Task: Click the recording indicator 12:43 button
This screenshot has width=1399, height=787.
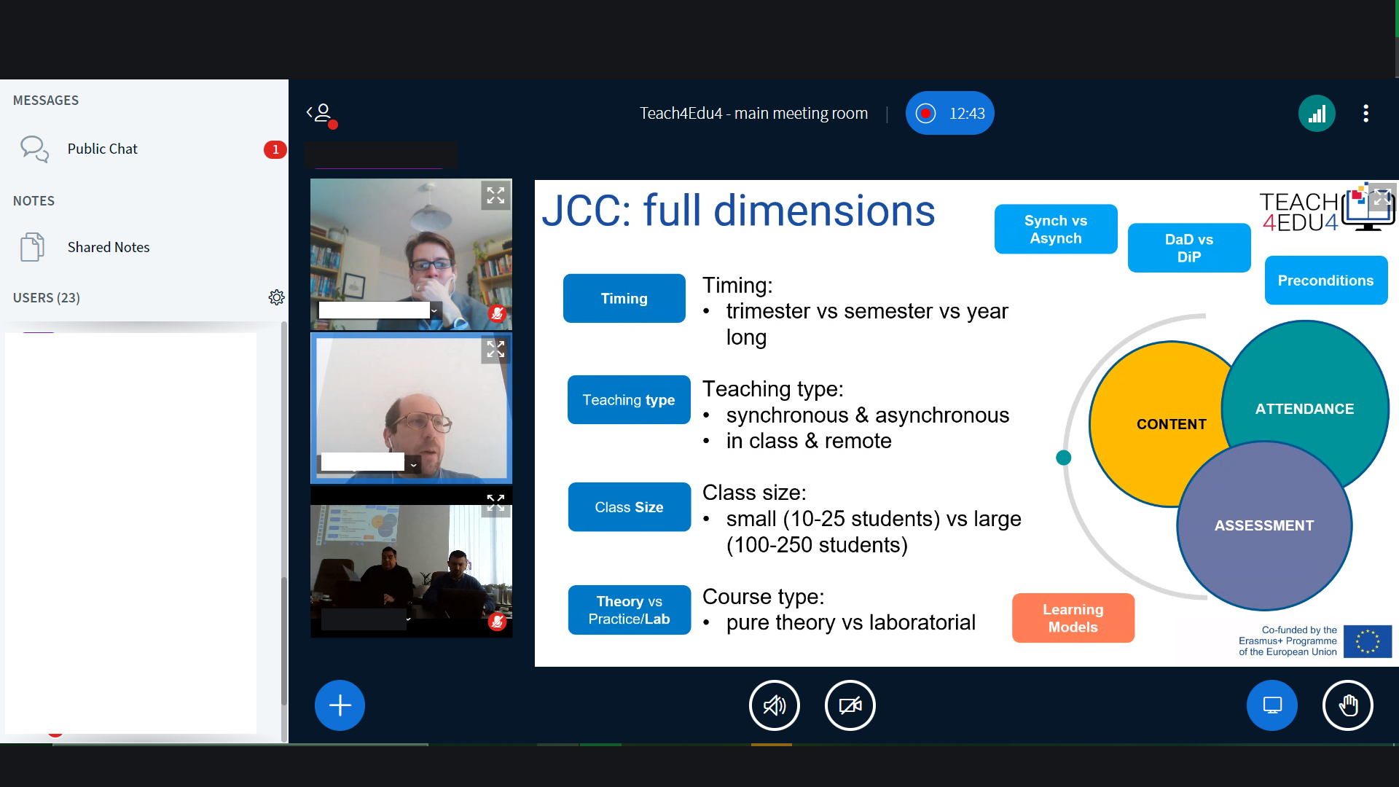Action: point(949,114)
